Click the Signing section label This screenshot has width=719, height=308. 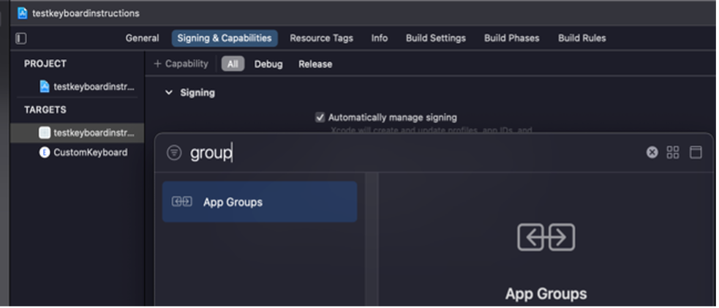(x=197, y=93)
